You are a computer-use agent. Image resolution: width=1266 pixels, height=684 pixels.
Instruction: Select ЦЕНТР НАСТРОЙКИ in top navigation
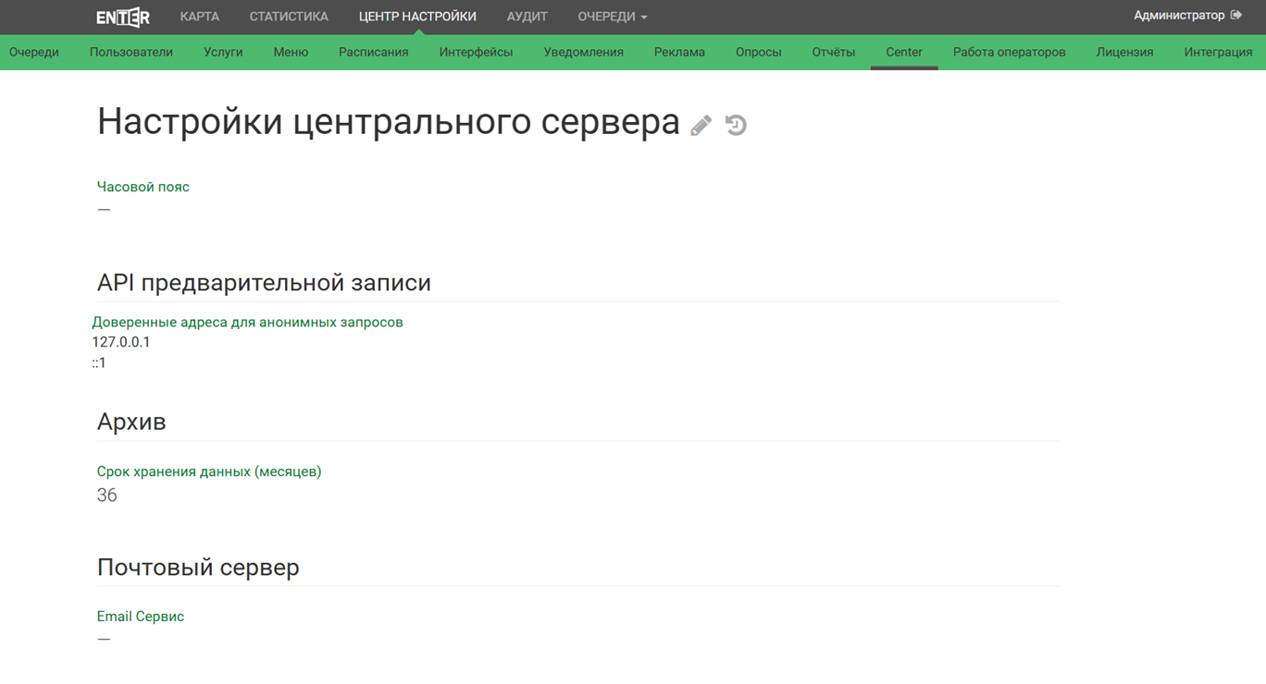417,17
